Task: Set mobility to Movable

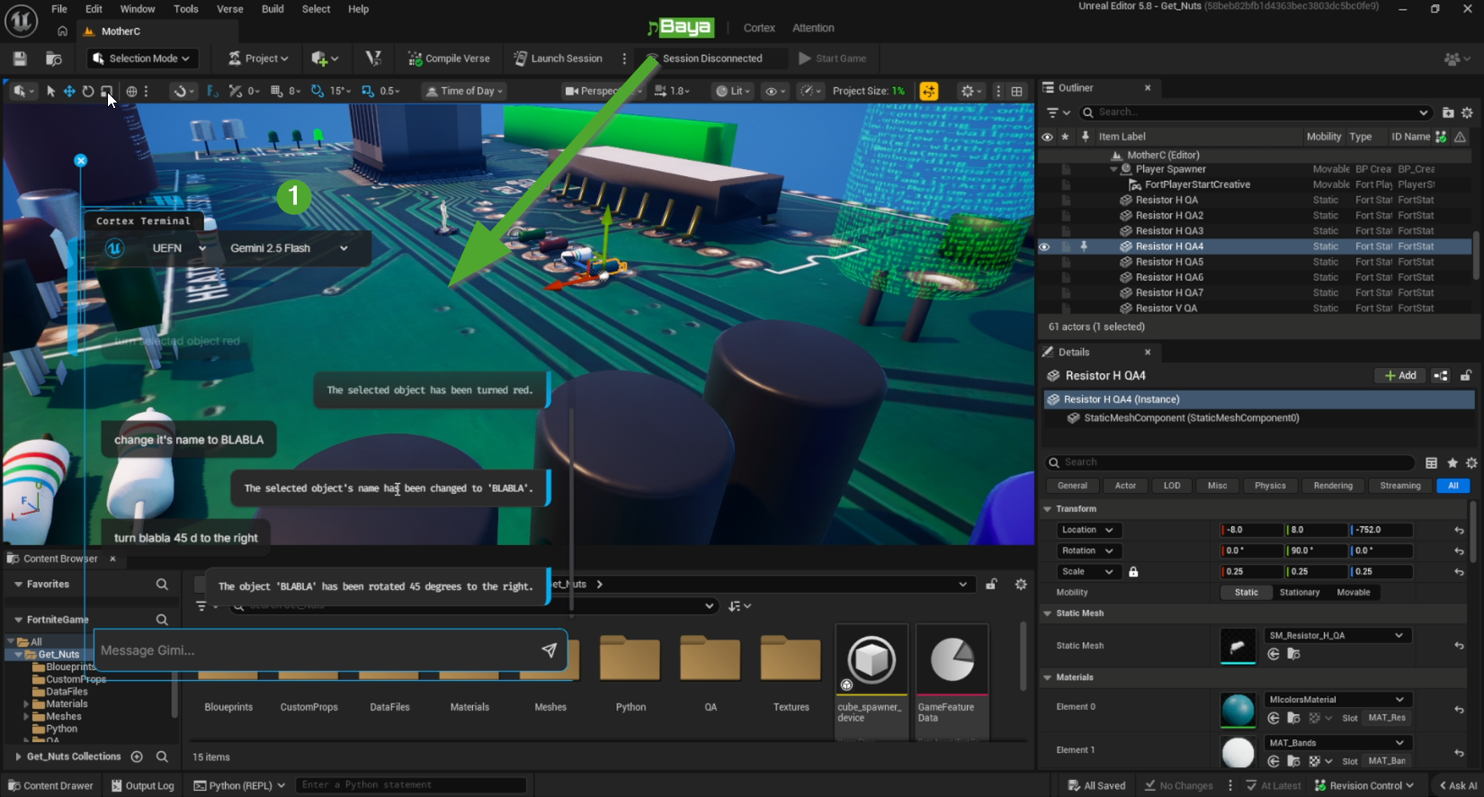Action: coord(1354,593)
